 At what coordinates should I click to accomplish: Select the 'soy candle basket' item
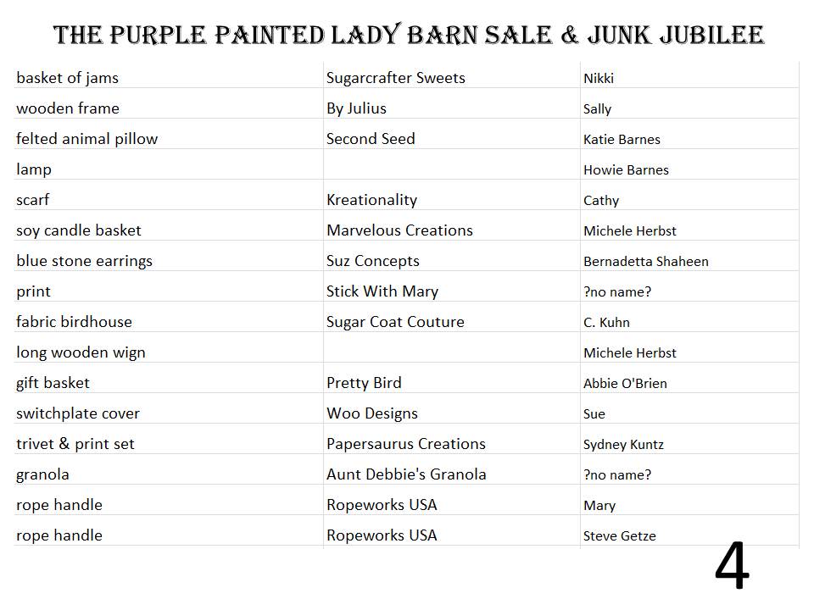(78, 230)
